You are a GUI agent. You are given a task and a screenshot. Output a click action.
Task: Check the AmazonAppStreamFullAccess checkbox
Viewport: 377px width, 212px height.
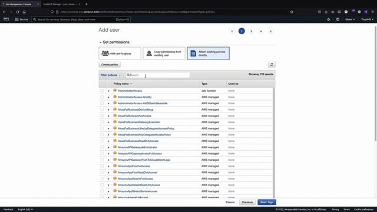pyautogui.click(x=102, y=178)
